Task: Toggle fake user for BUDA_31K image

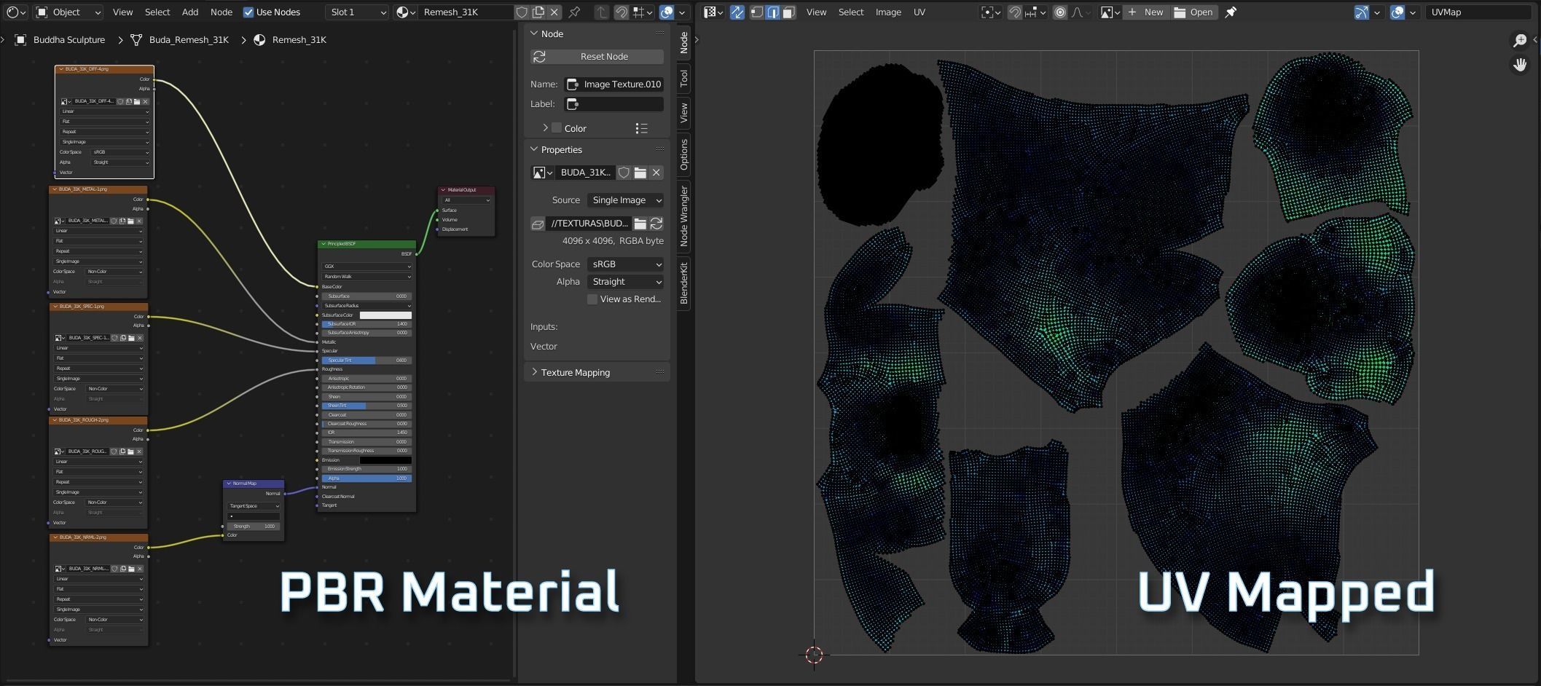Action: (624, 173)
